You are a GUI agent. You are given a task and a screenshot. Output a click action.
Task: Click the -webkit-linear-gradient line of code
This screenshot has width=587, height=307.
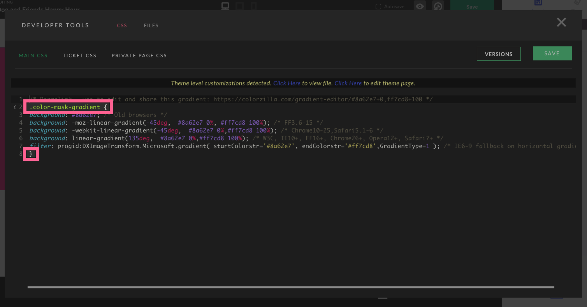[206, 131]
